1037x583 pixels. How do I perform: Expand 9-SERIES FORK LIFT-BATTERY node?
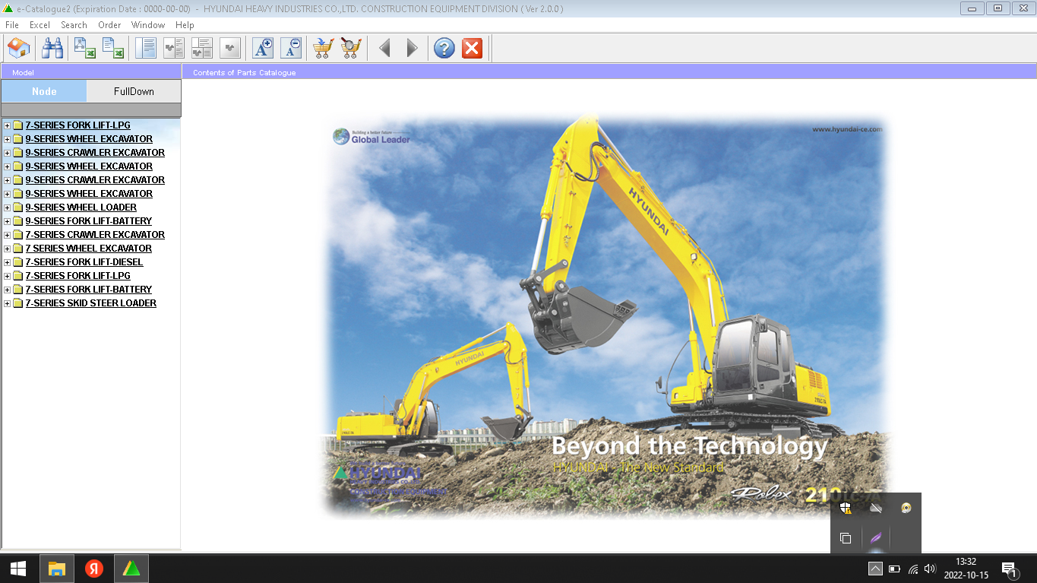[8, 221]
